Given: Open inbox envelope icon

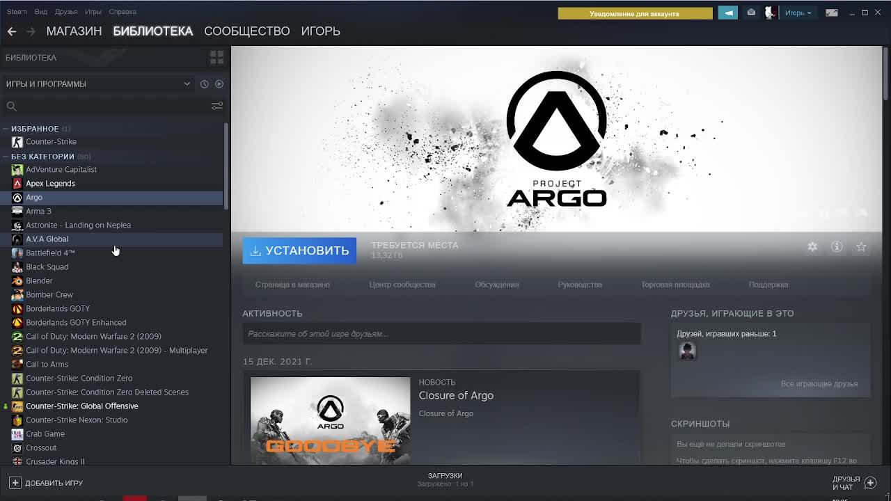Looking at the screenshot, I should (751, 13).
